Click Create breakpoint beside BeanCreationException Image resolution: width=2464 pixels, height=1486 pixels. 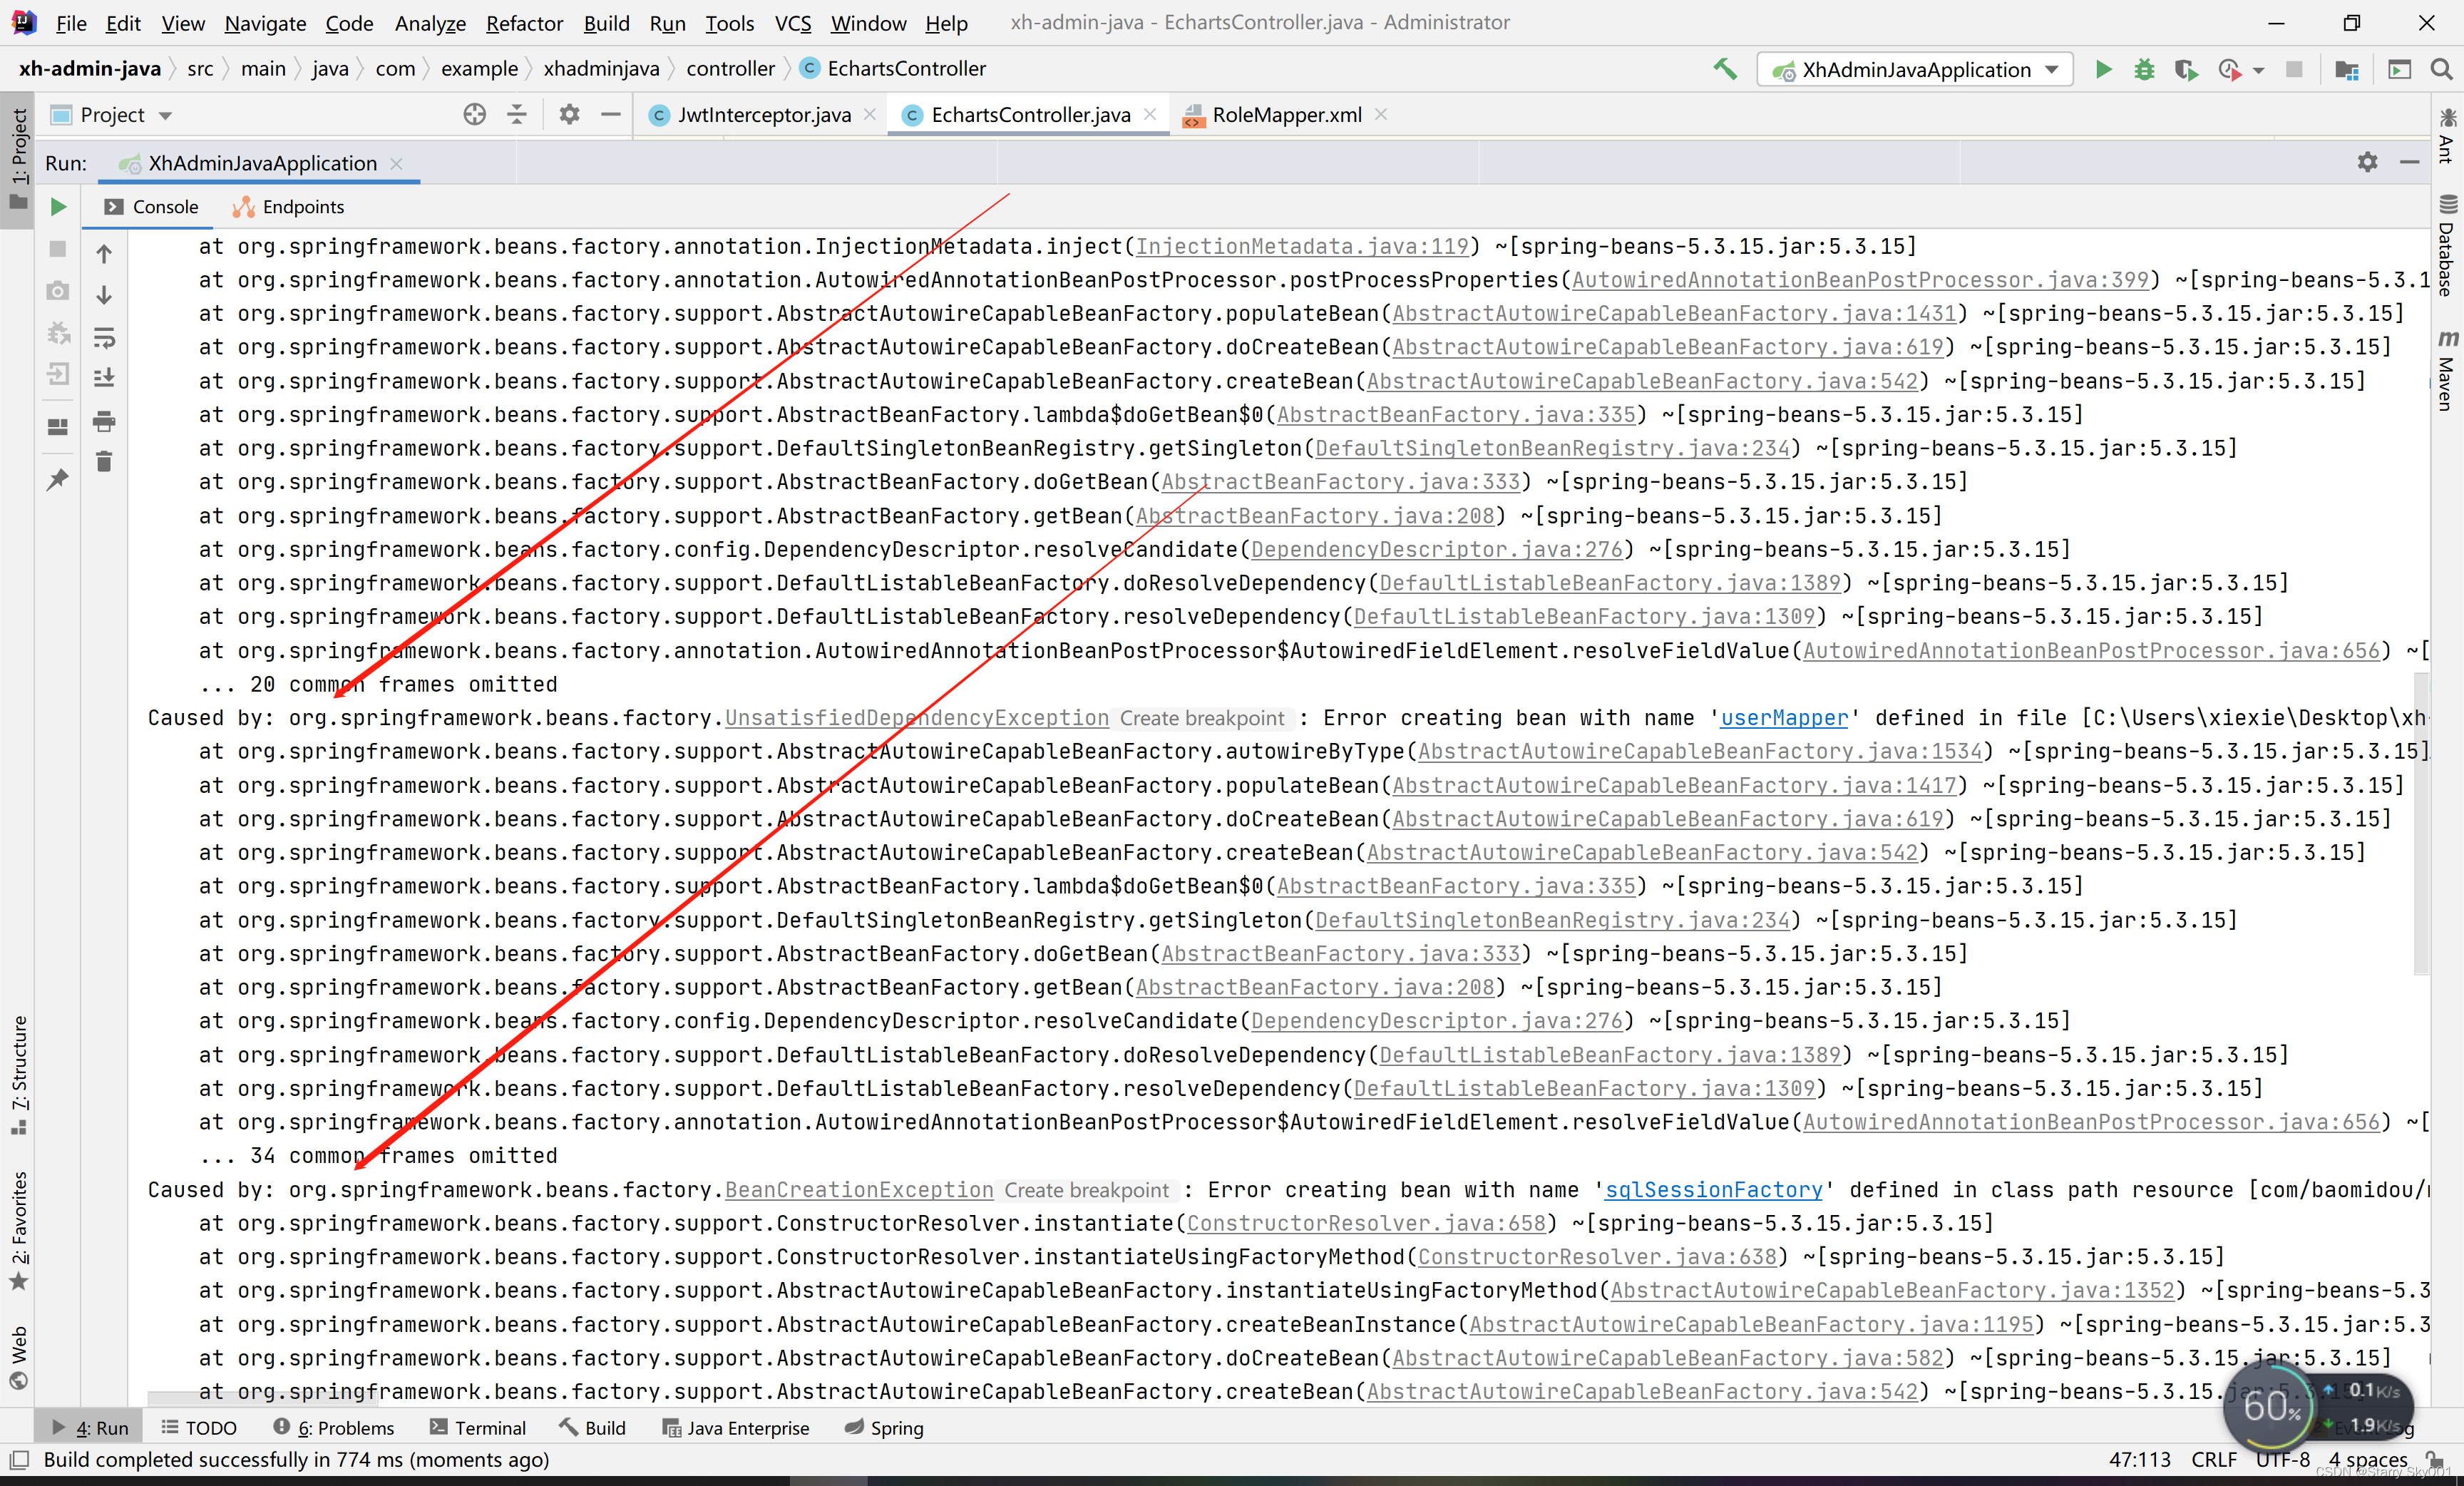coord(1086,1189)
